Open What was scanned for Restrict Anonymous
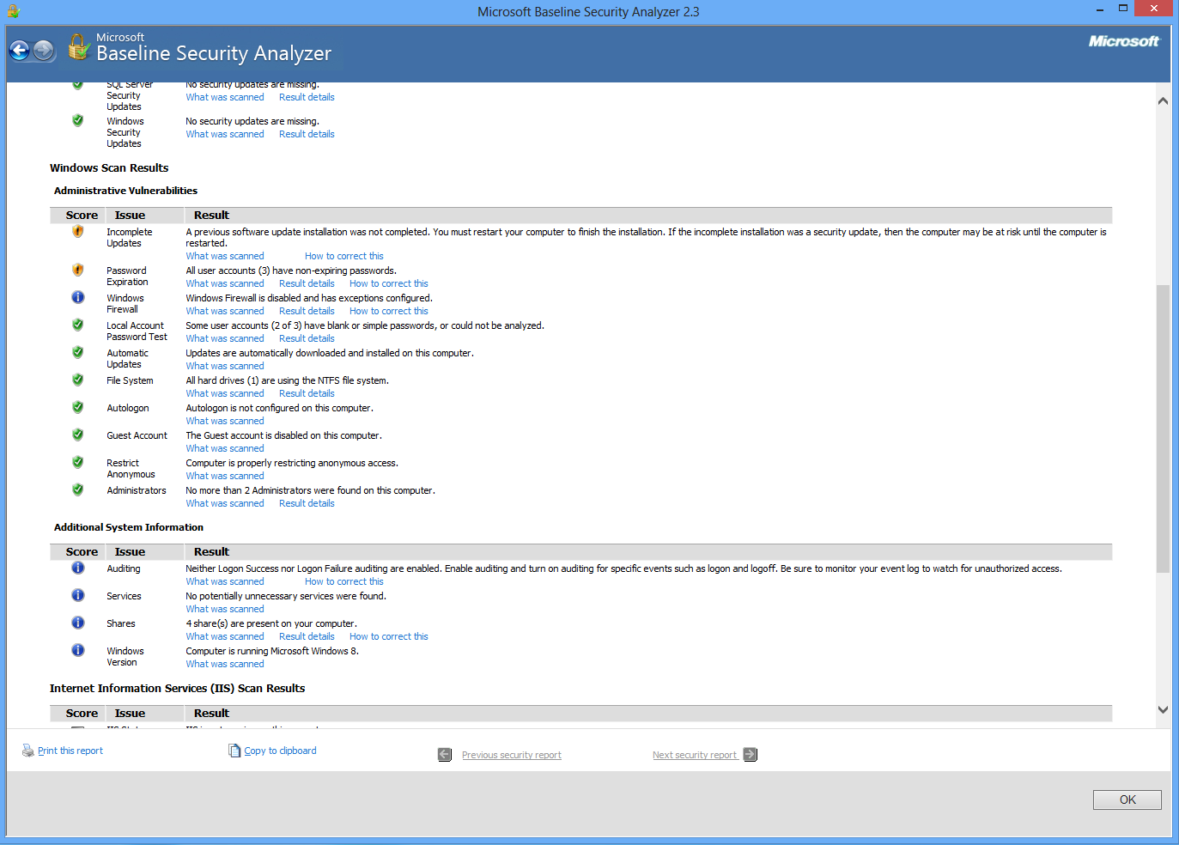This screenshot has width=1179, height=845. [x=225, y=476]
